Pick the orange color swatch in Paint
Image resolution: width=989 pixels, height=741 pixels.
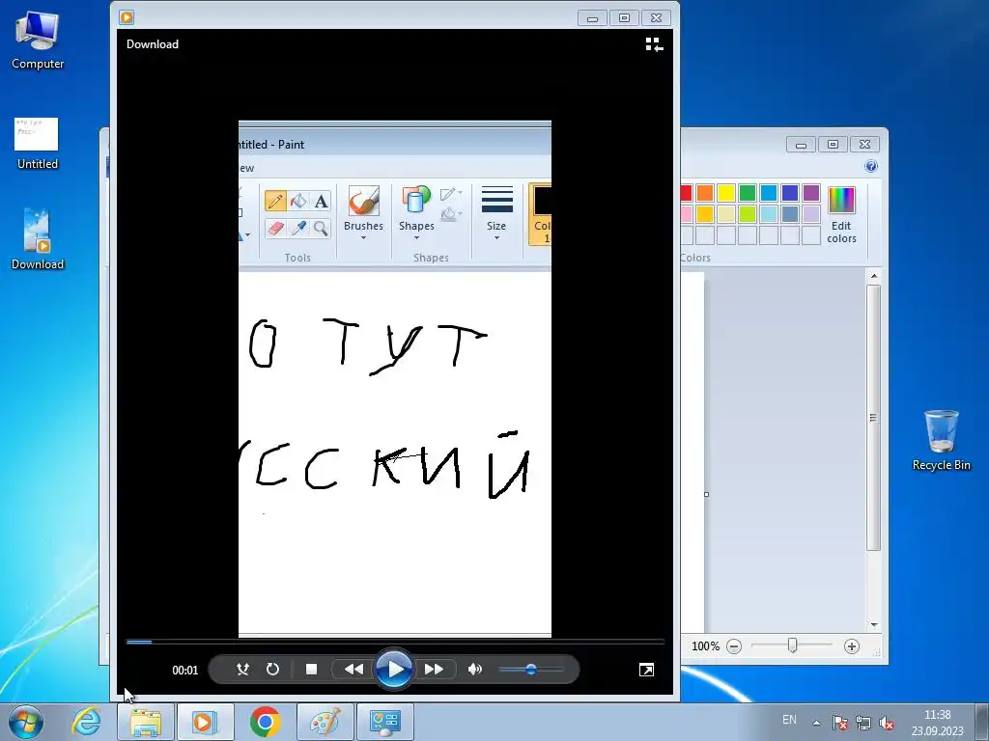point(705,193)
